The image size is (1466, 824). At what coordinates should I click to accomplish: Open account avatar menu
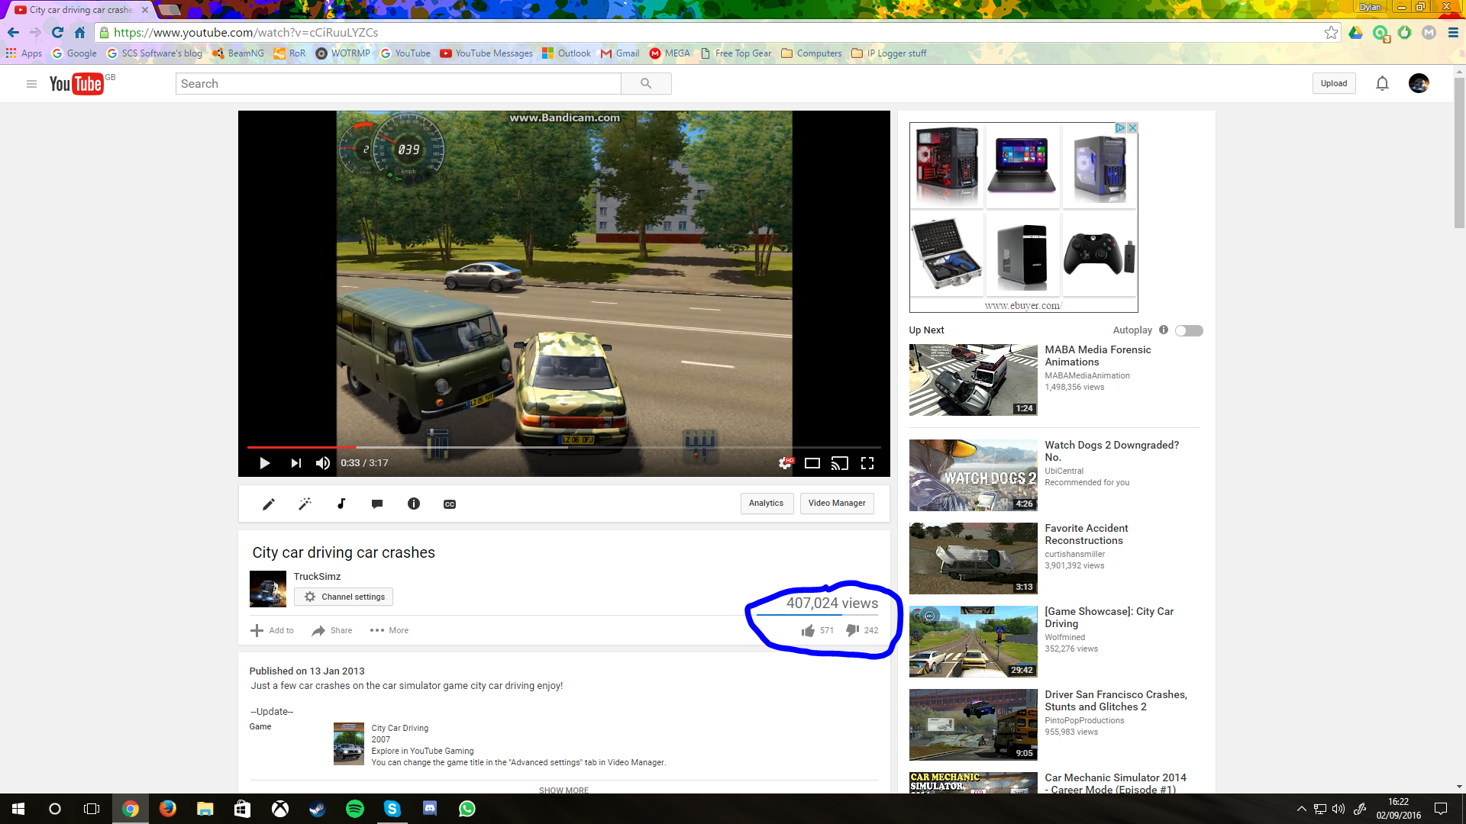(1419, 84)
